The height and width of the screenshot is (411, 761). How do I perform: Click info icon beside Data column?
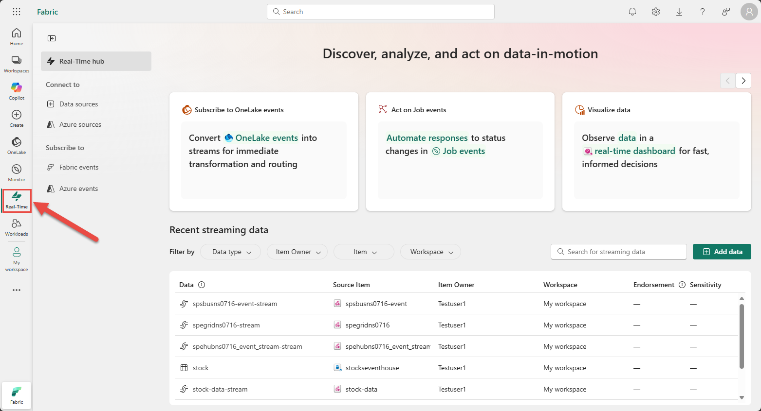pos(202,285)
